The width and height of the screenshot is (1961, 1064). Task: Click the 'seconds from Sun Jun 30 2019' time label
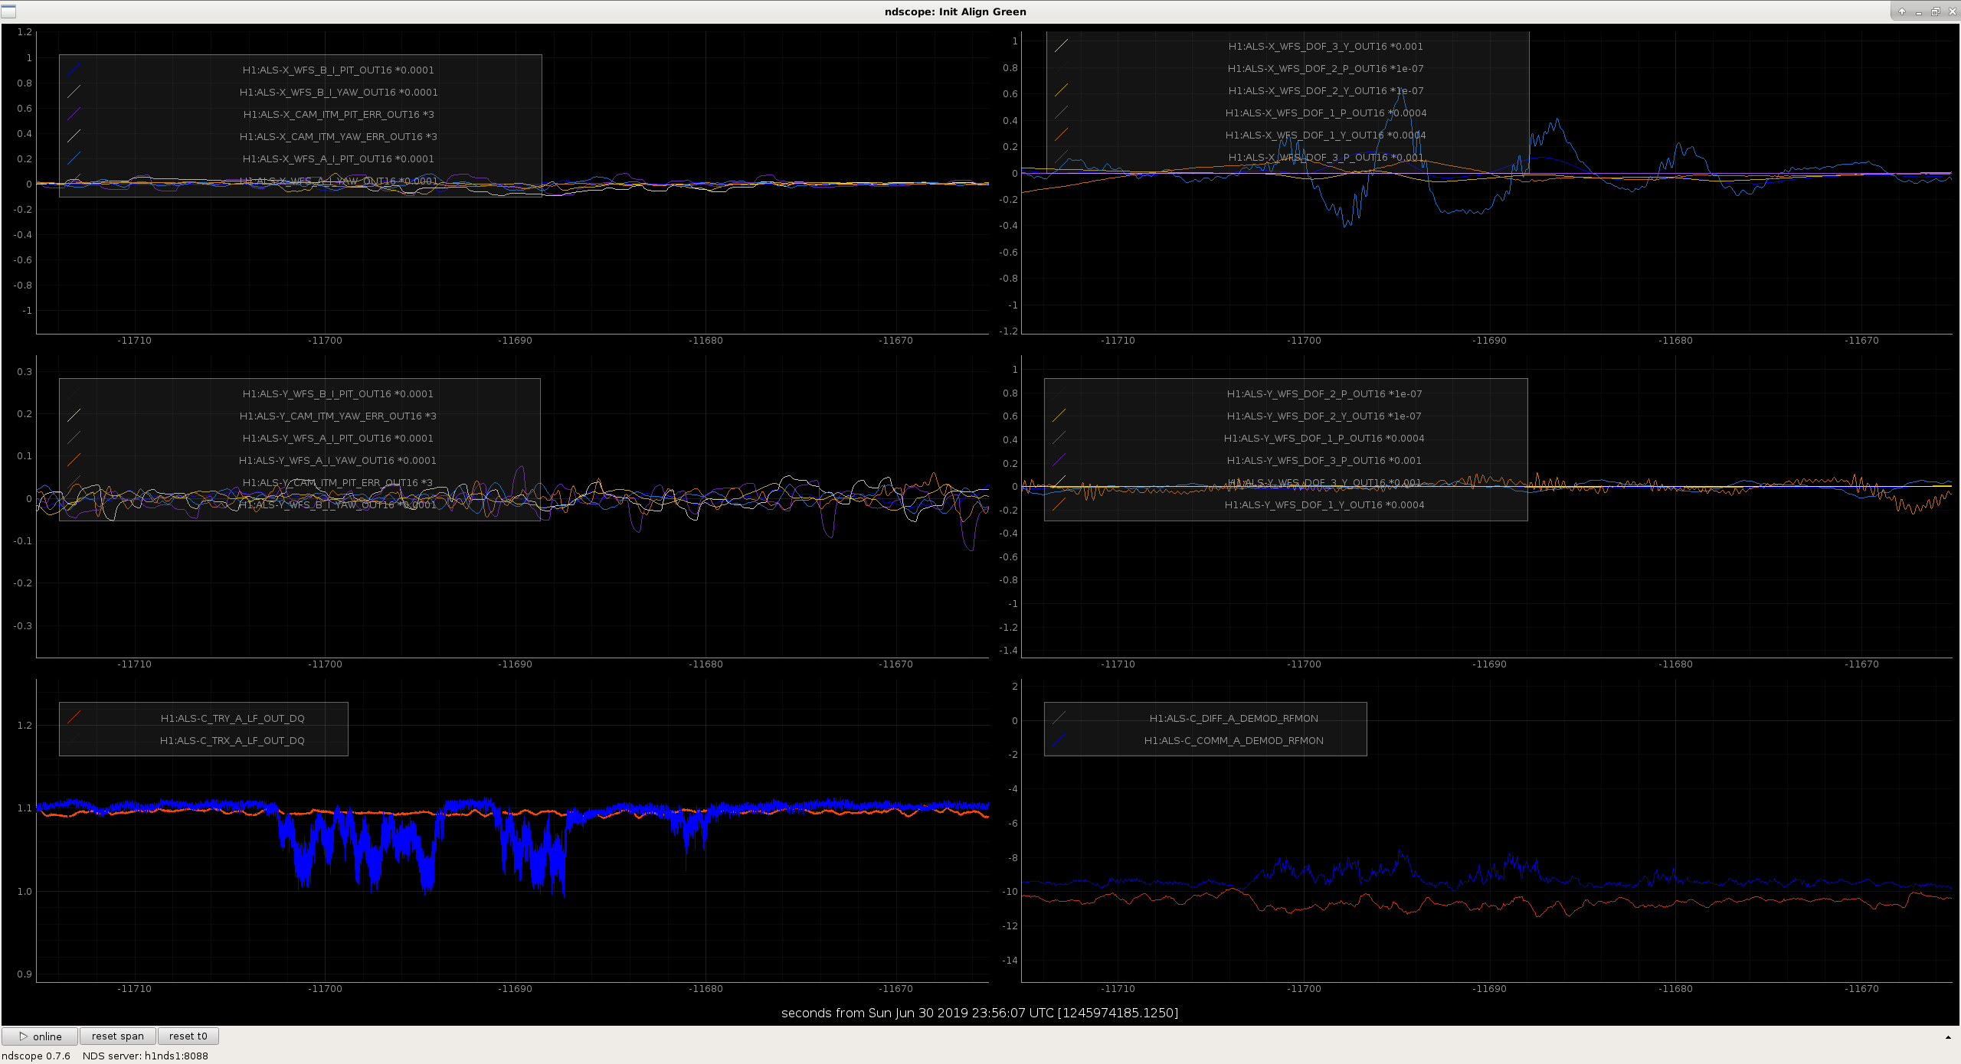point(980,1013)
